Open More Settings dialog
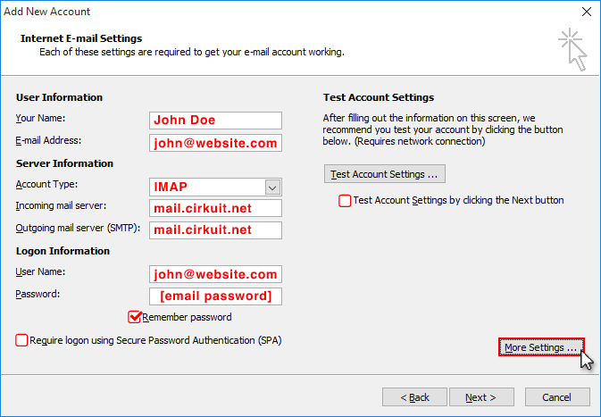The width and height of the screenshot is (601, 417). coord(541,347)
